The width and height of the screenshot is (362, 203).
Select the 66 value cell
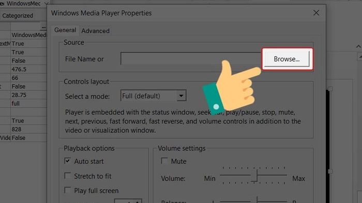[28, 78]
